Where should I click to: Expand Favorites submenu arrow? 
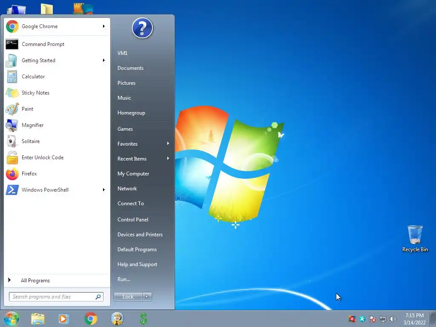[168, 143]
